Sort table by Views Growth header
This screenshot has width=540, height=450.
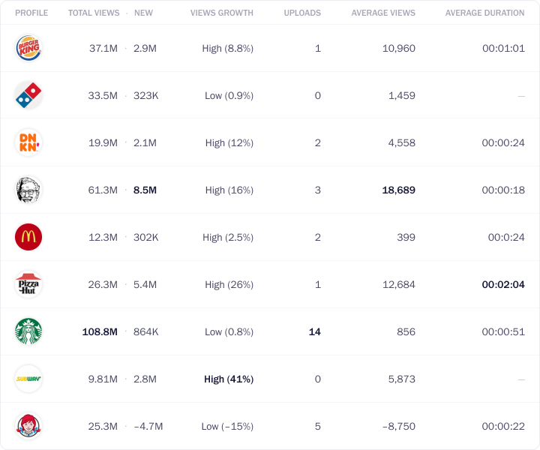222,13
